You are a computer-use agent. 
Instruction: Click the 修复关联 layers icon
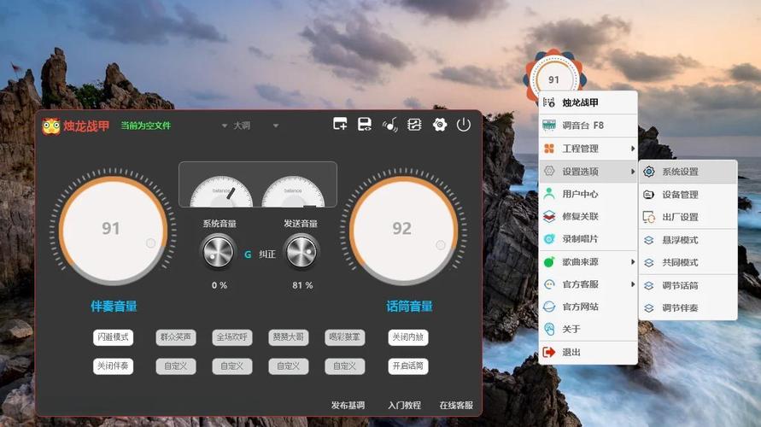549,216
